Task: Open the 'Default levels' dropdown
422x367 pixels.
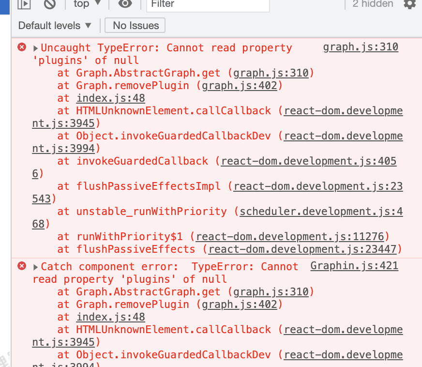Action: click(55, 25)
